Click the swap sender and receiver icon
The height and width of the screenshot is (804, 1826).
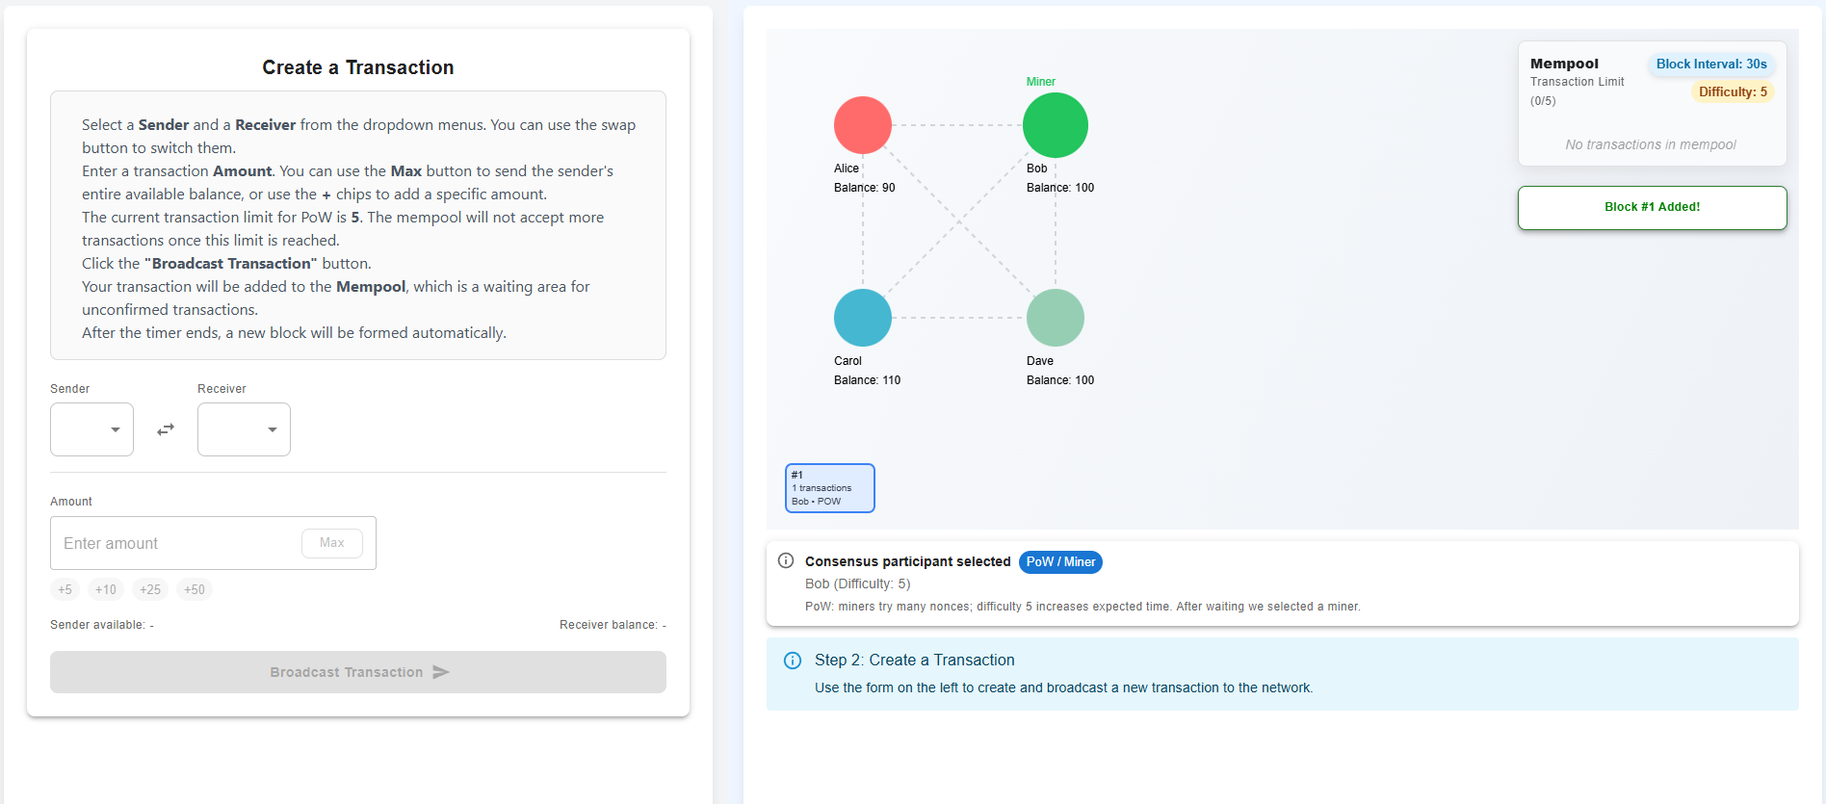coord(166,429)
